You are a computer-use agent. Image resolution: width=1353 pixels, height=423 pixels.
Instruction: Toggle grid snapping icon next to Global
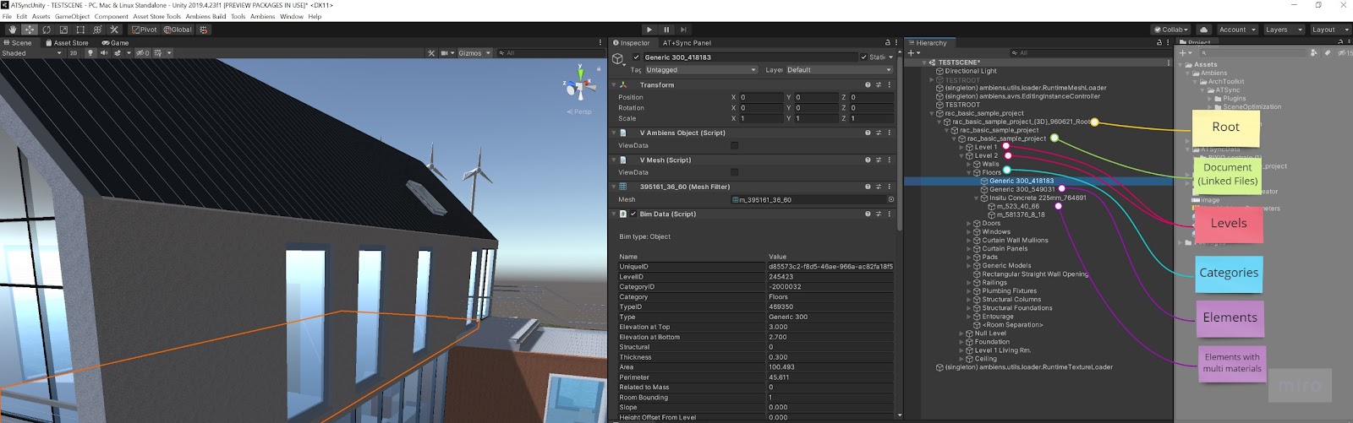tap(204, 30)
